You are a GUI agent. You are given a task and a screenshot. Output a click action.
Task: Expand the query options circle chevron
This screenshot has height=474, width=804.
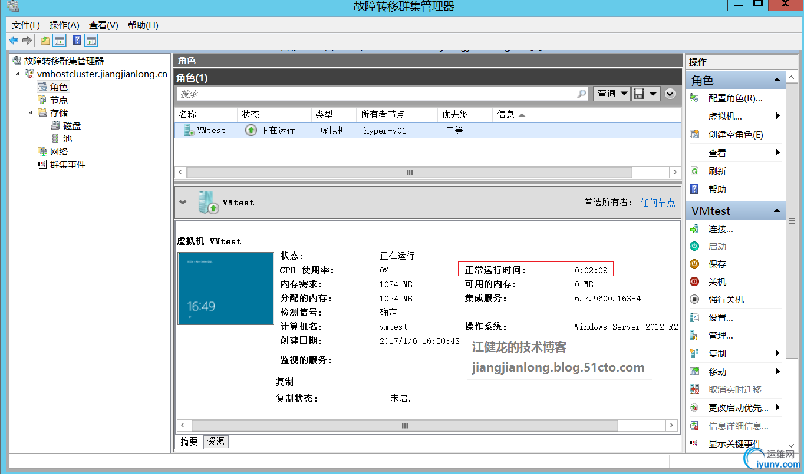[x=670, y=93]
